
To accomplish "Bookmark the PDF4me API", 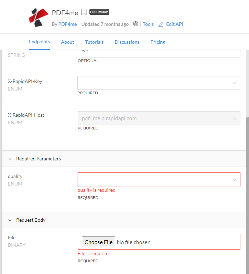I will pos(84,12).
